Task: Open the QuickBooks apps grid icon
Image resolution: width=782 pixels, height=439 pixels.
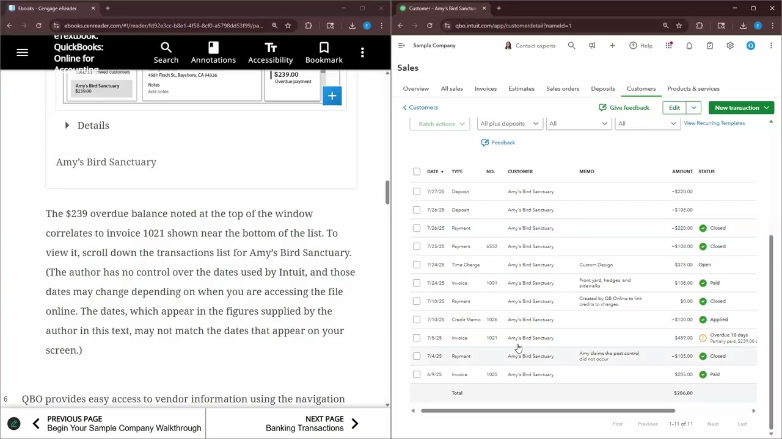Action: pos(669,46)
